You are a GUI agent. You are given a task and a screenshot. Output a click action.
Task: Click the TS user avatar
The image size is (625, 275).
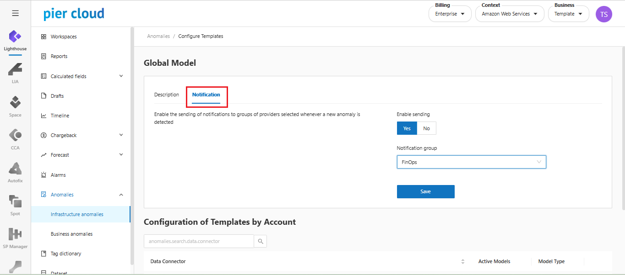point(603,14)
